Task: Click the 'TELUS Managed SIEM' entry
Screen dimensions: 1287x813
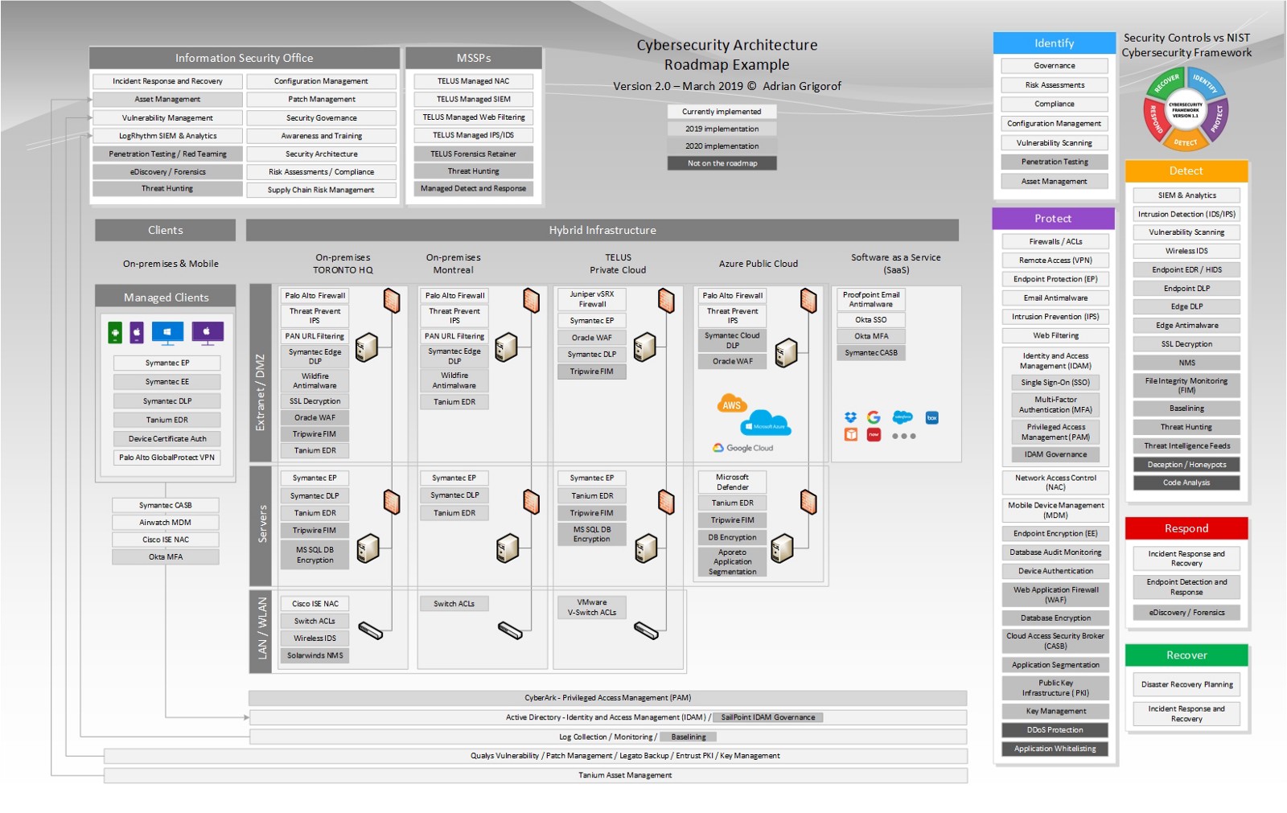Action: [473, 98]
